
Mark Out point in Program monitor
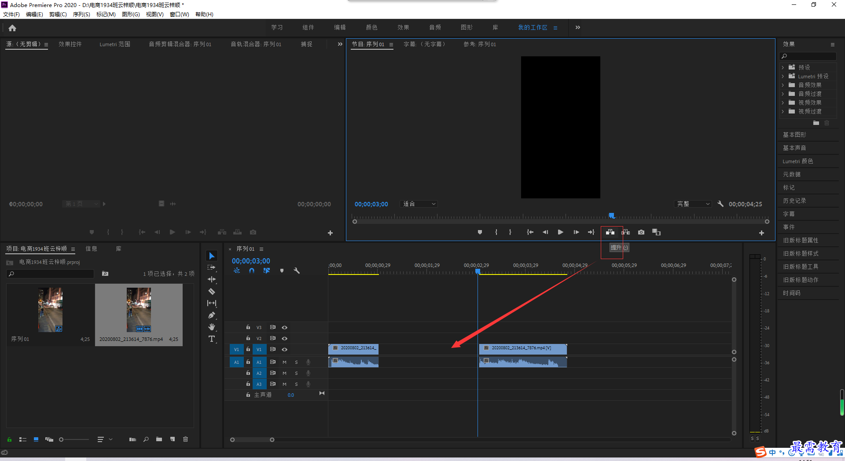click(x=511, y=232)
